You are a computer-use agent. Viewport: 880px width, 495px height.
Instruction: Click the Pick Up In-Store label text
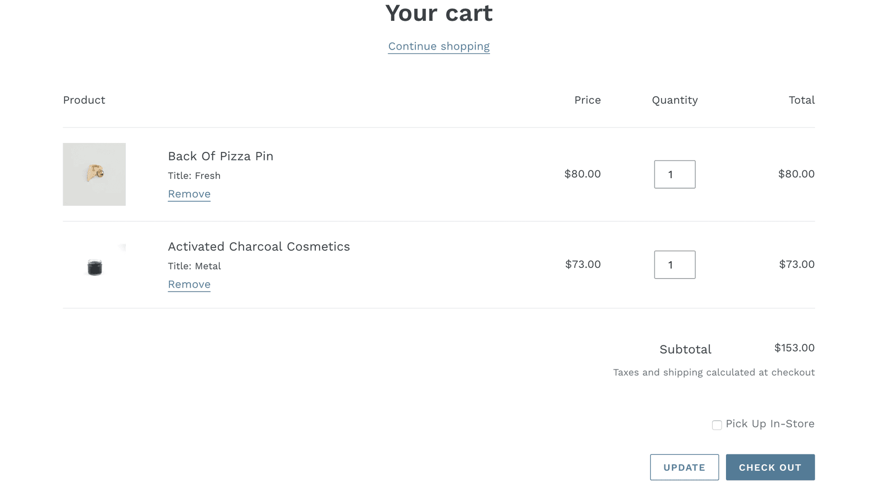click(769, 424)
